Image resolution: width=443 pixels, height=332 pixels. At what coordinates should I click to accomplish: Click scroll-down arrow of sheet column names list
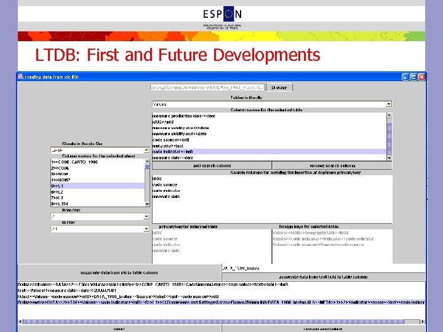[x=147, y=204]
